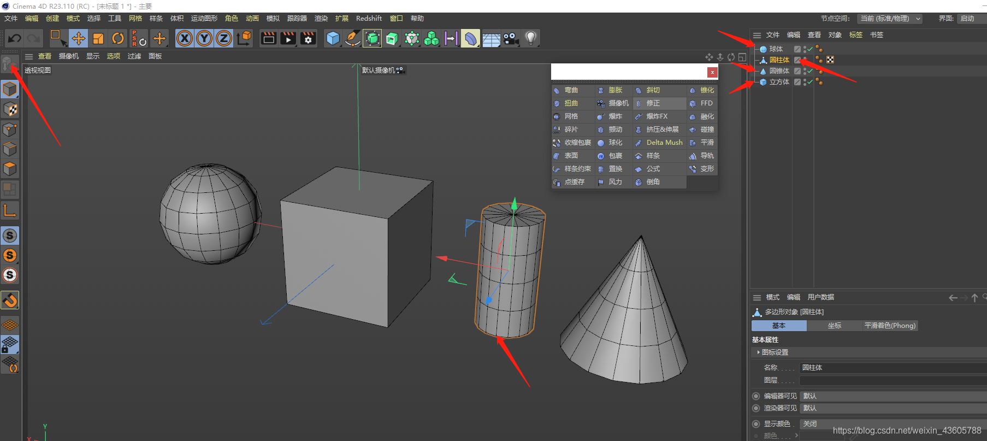Image resolution: width=987 pixels, height=441 pixels.
Task: Switch to Polygons mode
Action: 10,169
